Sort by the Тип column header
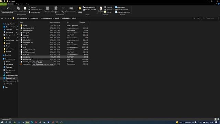Image resolution: width=220 pixels, height=124 pixels. 73,22
